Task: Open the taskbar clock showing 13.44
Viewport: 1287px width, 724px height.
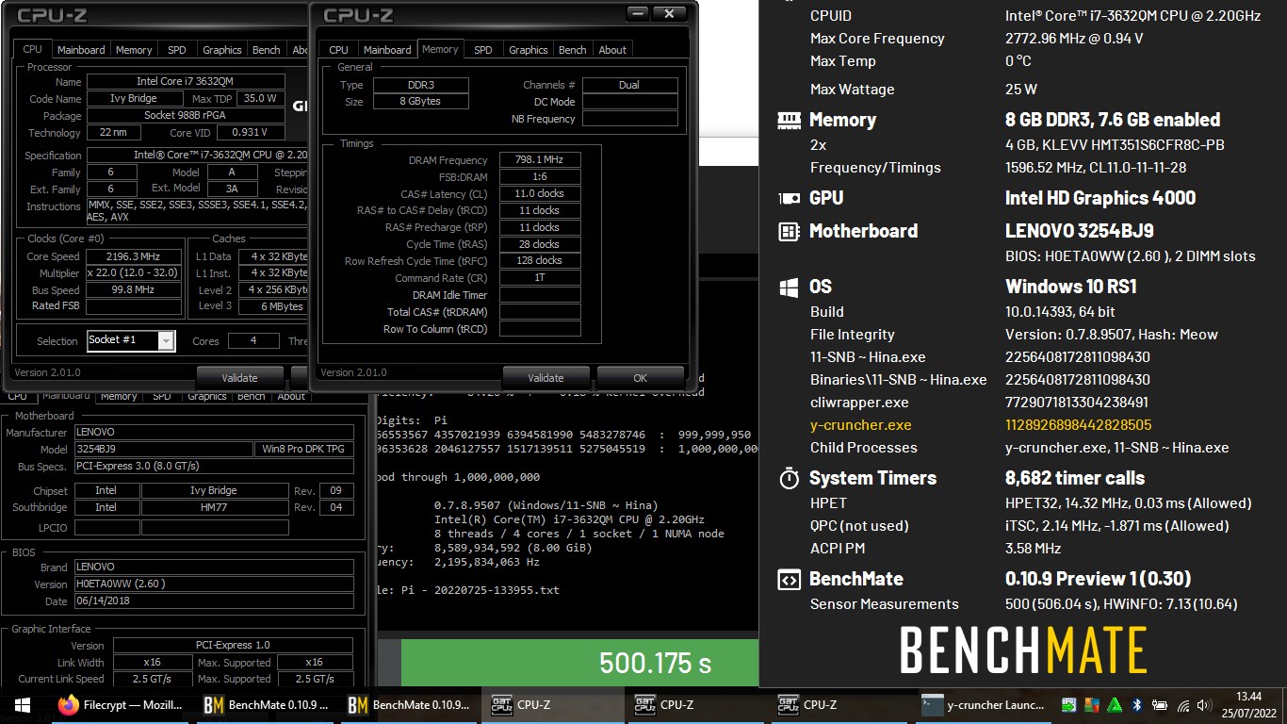Action: (x=1248, y=704)
